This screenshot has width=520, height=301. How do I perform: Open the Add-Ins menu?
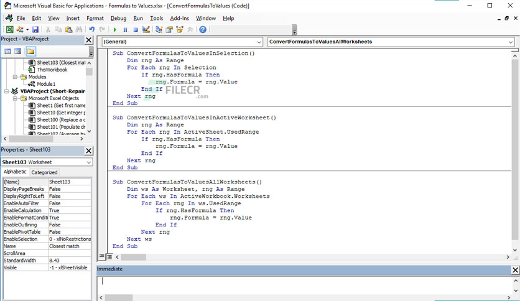pyautogui.click(x=179, y=18)
